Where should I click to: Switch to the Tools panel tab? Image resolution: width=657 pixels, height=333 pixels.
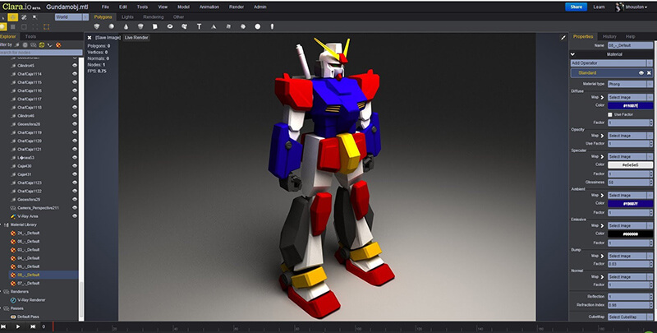point(30,36)
